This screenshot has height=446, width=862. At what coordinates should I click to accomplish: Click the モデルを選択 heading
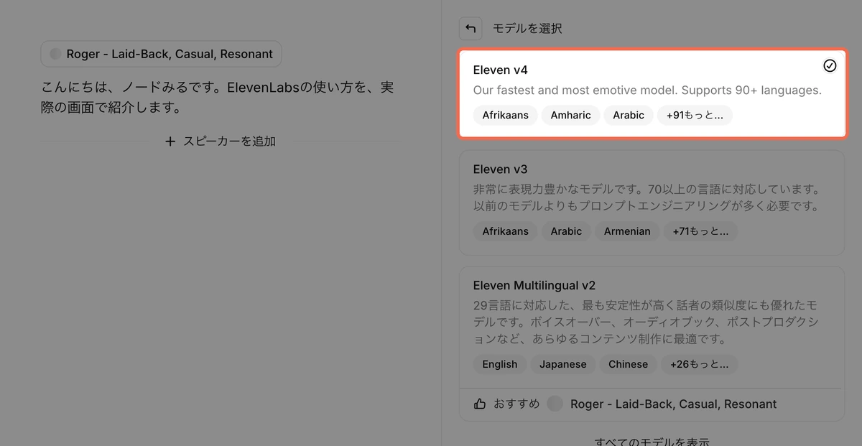click(x=527, y=29)
